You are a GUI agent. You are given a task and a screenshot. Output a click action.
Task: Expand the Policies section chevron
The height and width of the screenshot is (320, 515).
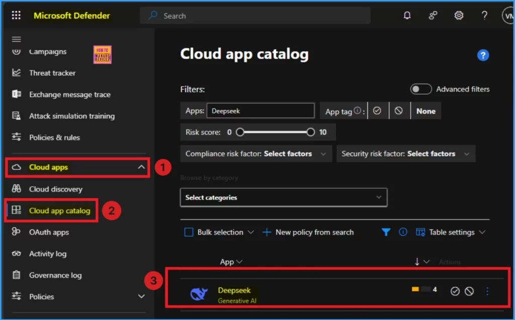pyautogui.click(x=141, y=296)
